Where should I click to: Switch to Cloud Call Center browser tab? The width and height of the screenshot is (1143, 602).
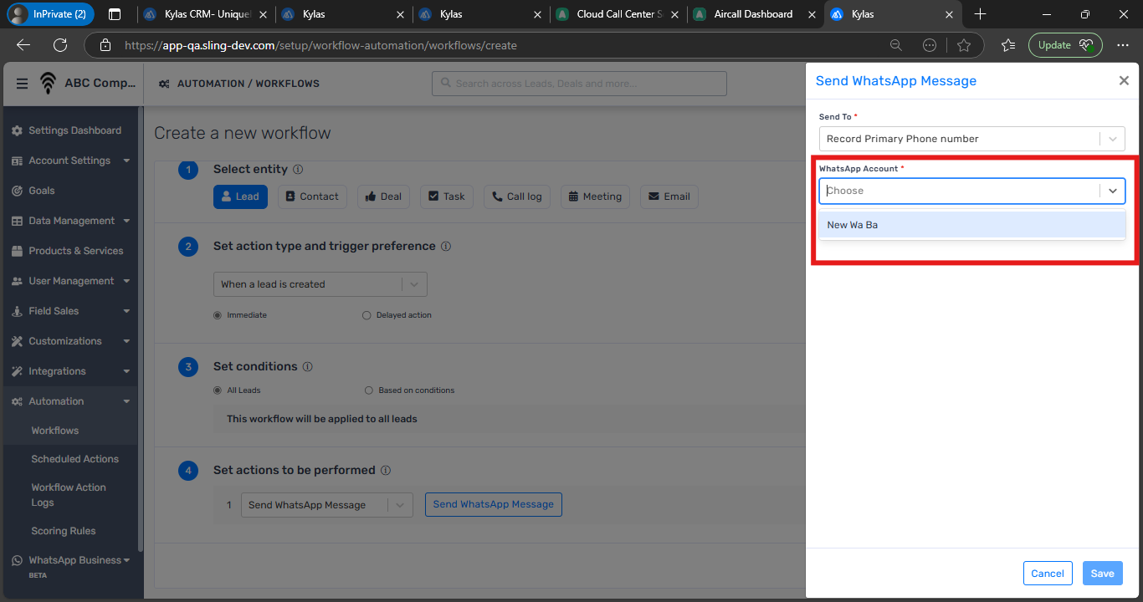coord(618,14)
